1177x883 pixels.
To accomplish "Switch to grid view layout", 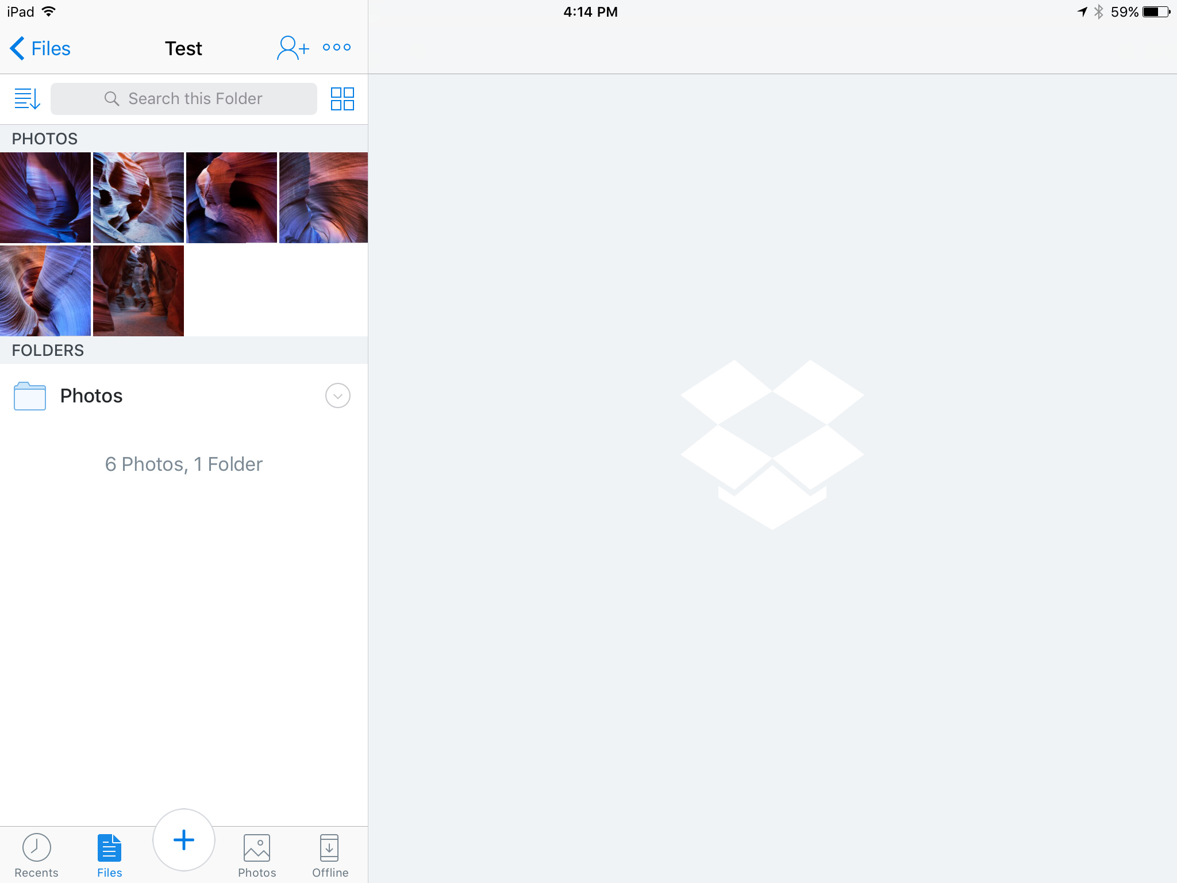I will tap(342, 98).
